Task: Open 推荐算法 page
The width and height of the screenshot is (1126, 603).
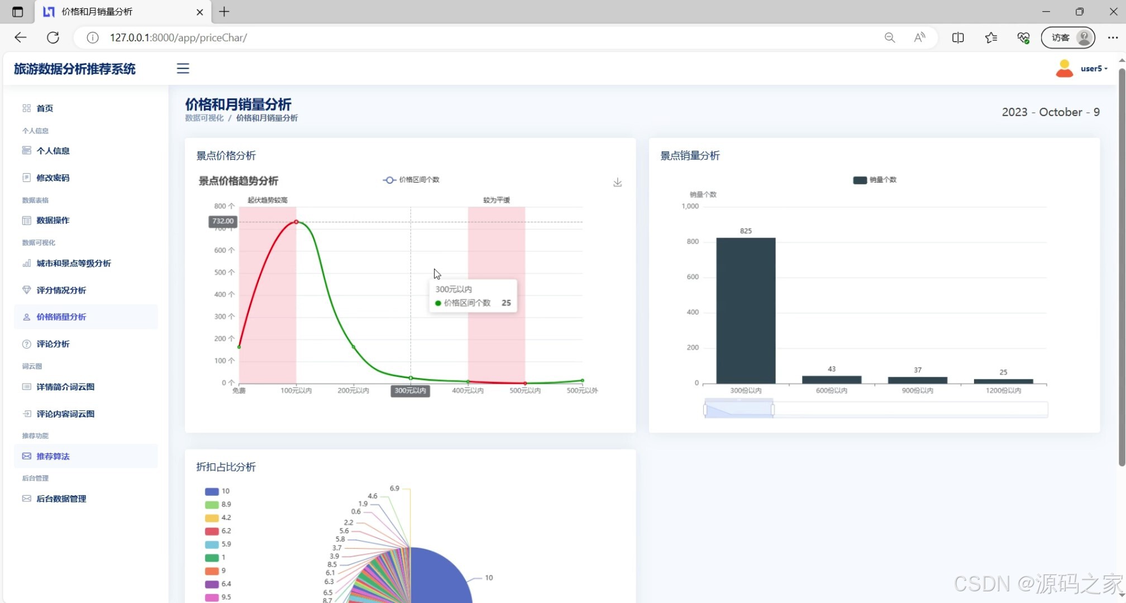Action: pyautogui.click(x=86, y=456)
